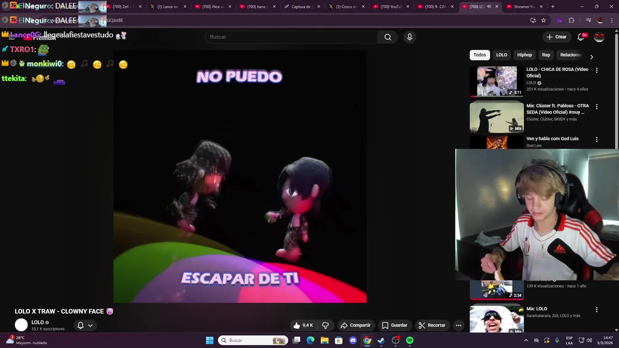Select the Rap filter chip
This screenshot has height=348, width=619.
pyautogui.click(x=546, y=55)
